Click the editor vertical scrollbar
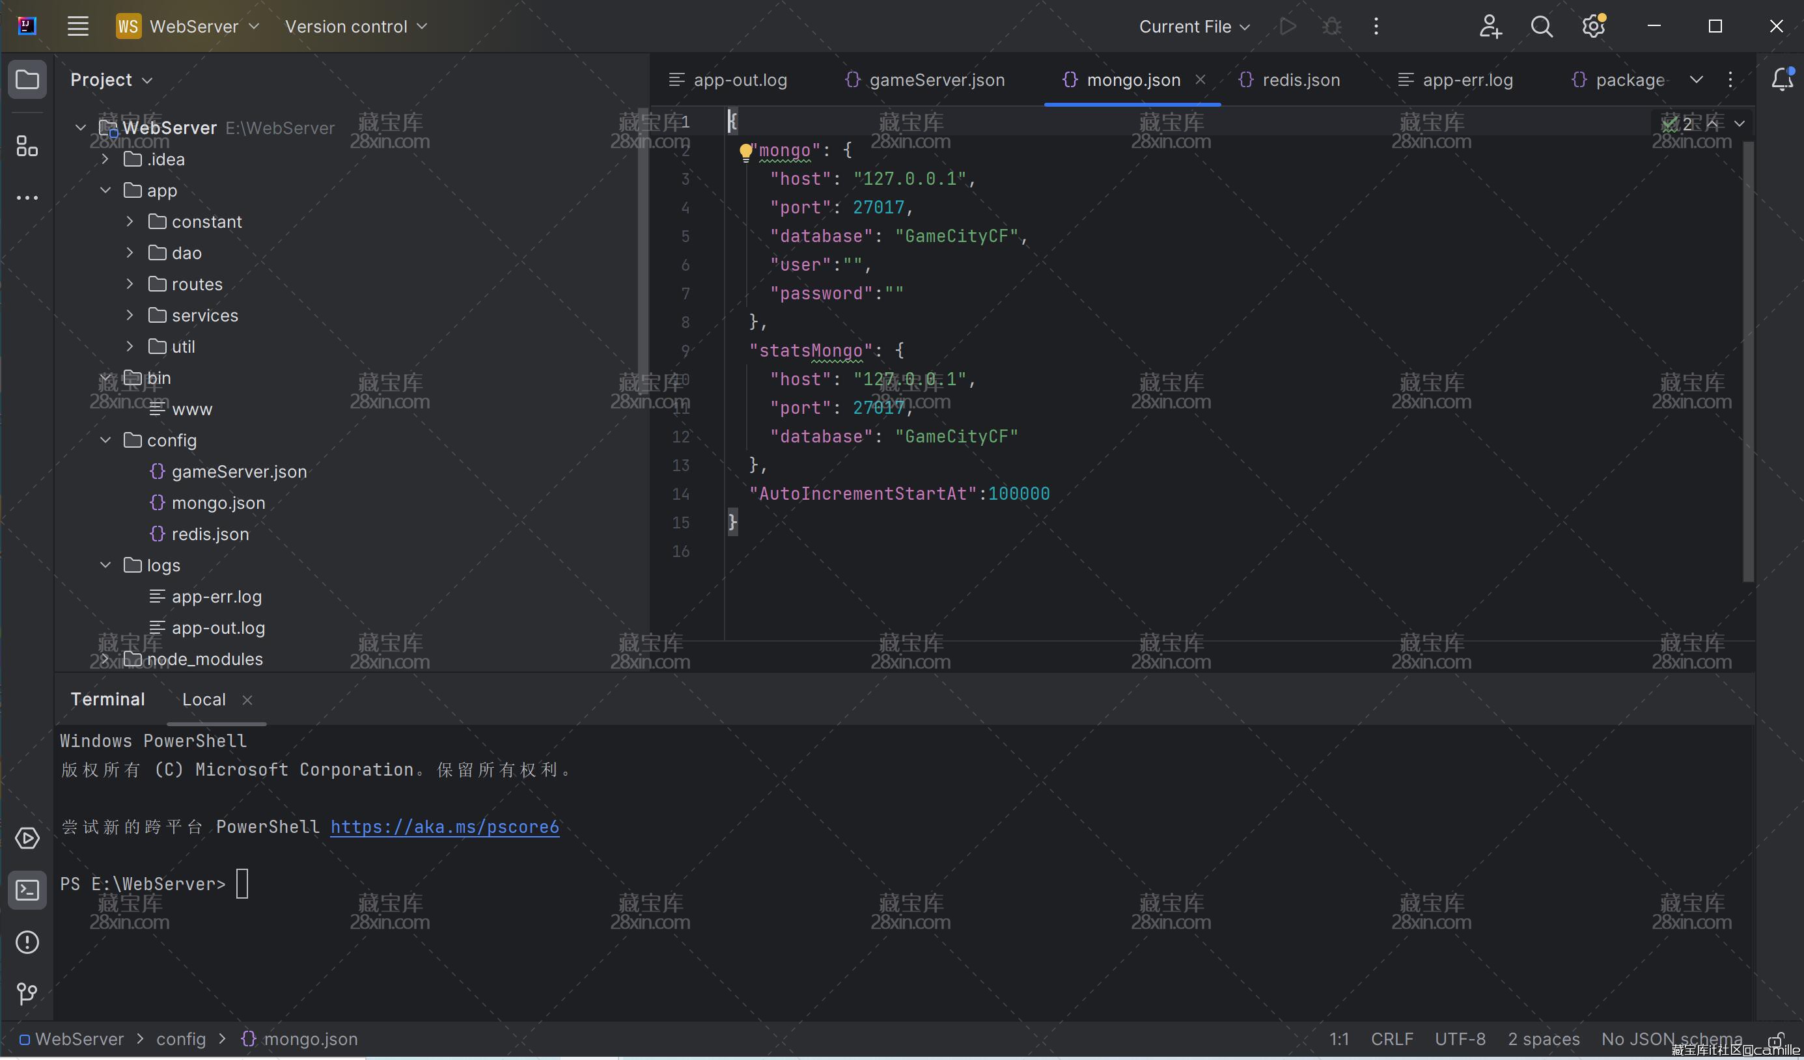This screenshot has height=1060, width=1804. pyautogui.click(x=1748, y=358)
